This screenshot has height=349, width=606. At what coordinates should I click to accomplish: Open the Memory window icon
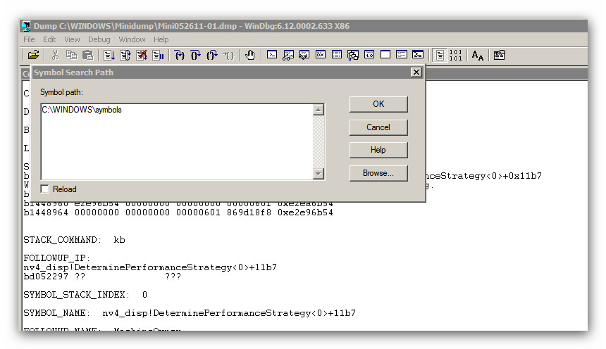[337, 55]
